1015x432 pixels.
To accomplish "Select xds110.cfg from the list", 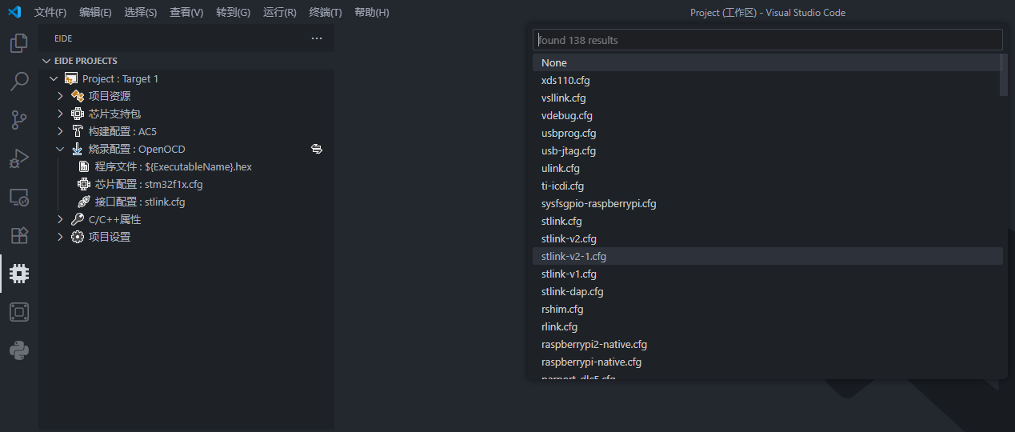I will 766,80.
